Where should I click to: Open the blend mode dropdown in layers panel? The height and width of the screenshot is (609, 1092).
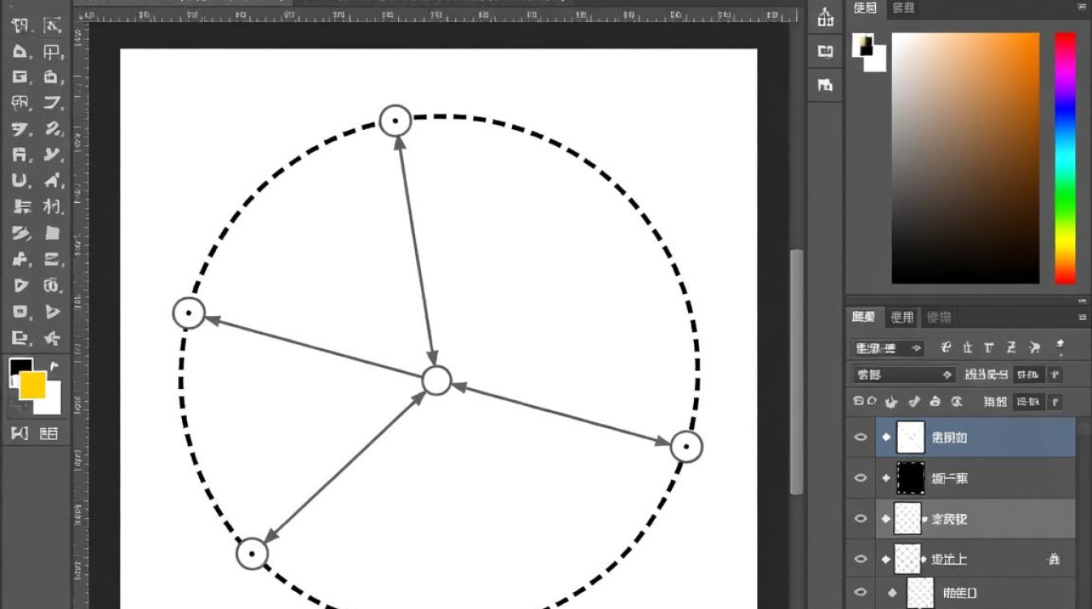click(x=903, y=374)
